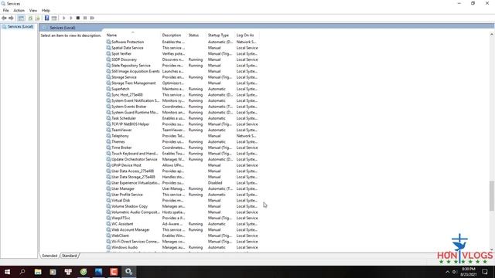Image resolution: width=495 pixels, height=278 pixels.
Task: Click the Show/Hide Action Pane icon
Action: click(54, 18)
